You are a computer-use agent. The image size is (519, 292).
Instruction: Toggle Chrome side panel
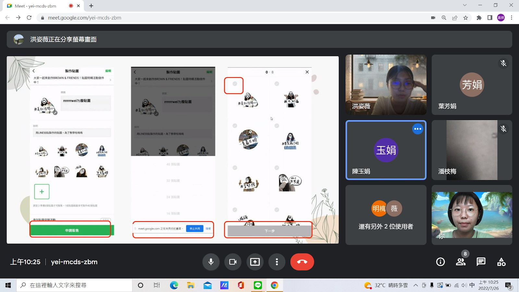[490, 18]
